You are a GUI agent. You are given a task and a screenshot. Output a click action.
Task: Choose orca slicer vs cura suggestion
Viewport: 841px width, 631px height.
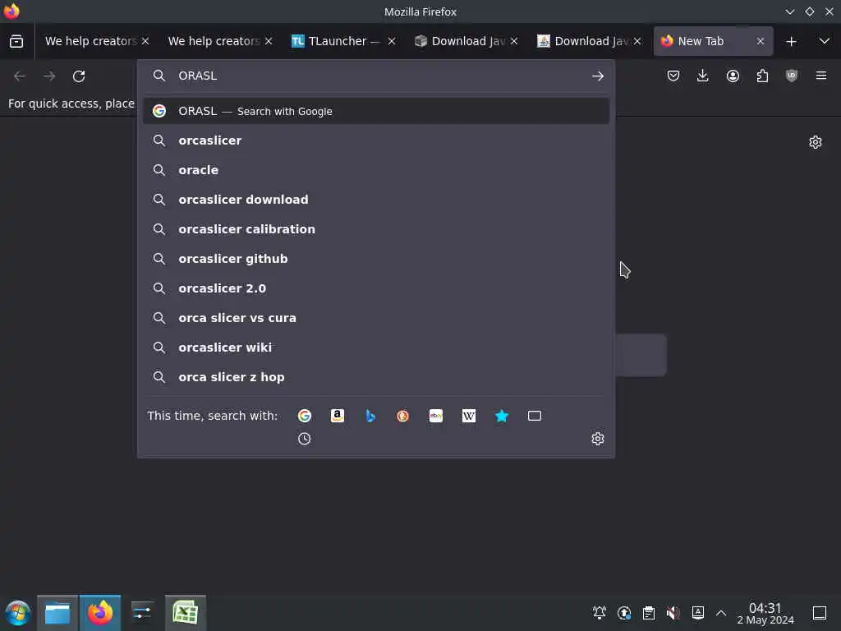click(x=376, y=318)
